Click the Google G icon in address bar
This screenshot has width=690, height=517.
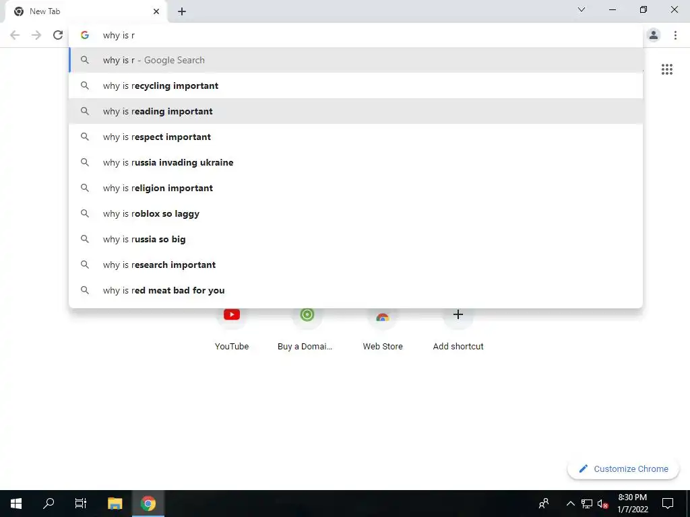click(x=85, y=35)
